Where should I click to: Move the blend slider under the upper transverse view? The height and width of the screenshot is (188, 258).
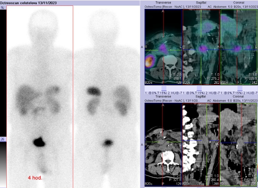click(164, 88)
